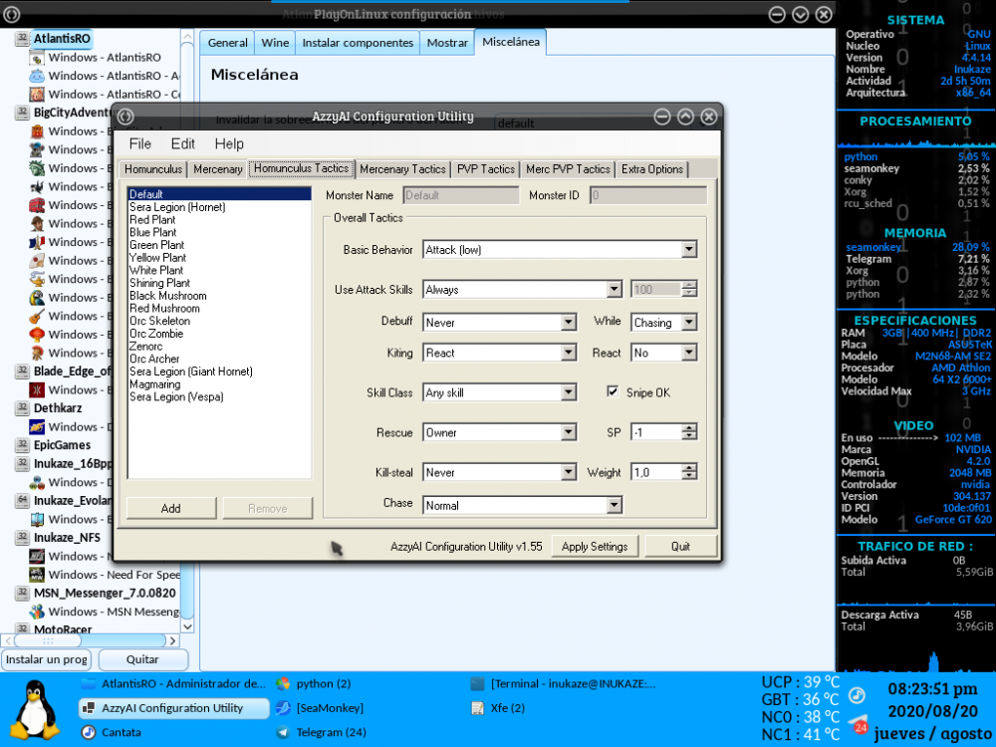Click the Xfe file manager taskbar icon
This screenshot has height=747, width=996.
478,708
